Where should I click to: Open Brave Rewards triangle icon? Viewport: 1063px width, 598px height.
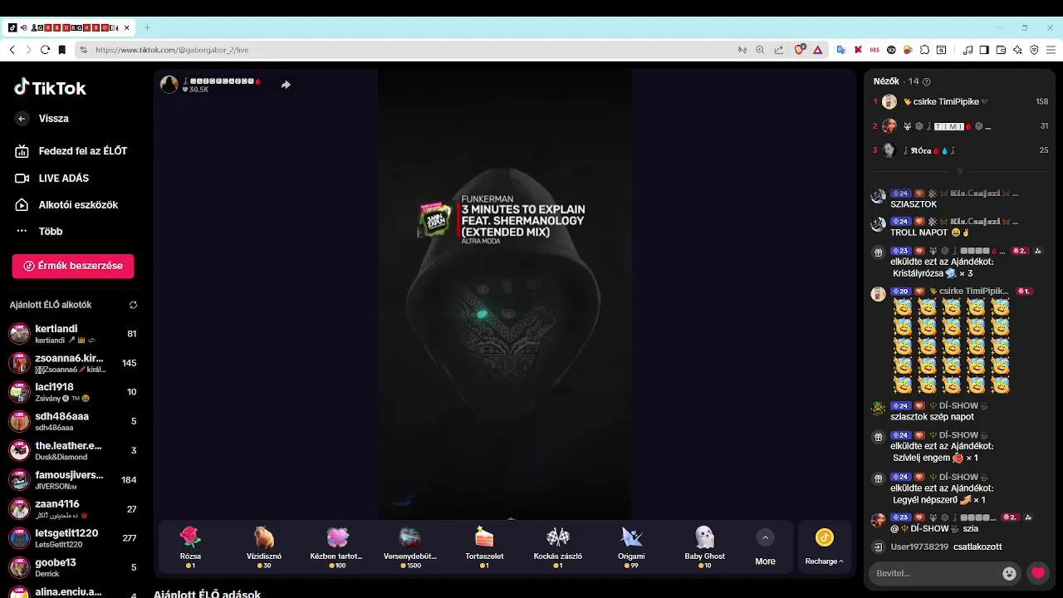click(817, 50)
